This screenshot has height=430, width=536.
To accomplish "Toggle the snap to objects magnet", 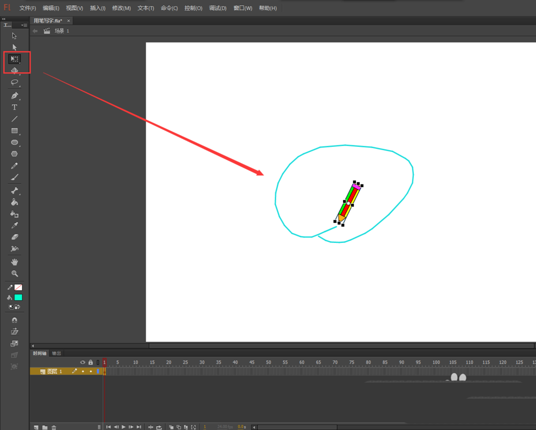I will (x=14, y=320).
